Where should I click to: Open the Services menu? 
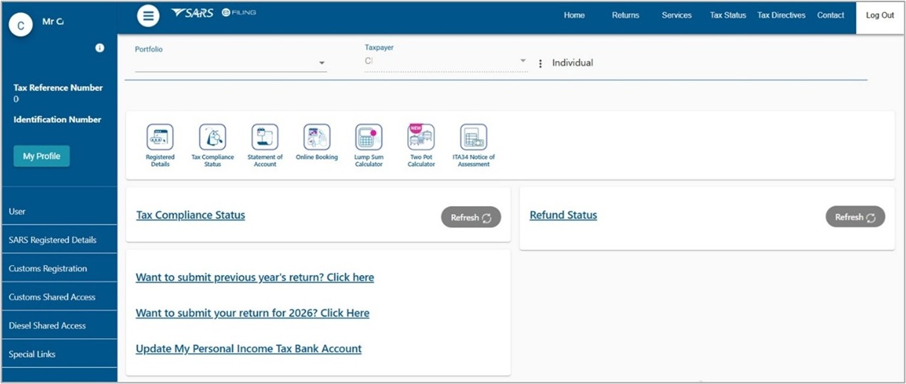click(x=677, y=15)
